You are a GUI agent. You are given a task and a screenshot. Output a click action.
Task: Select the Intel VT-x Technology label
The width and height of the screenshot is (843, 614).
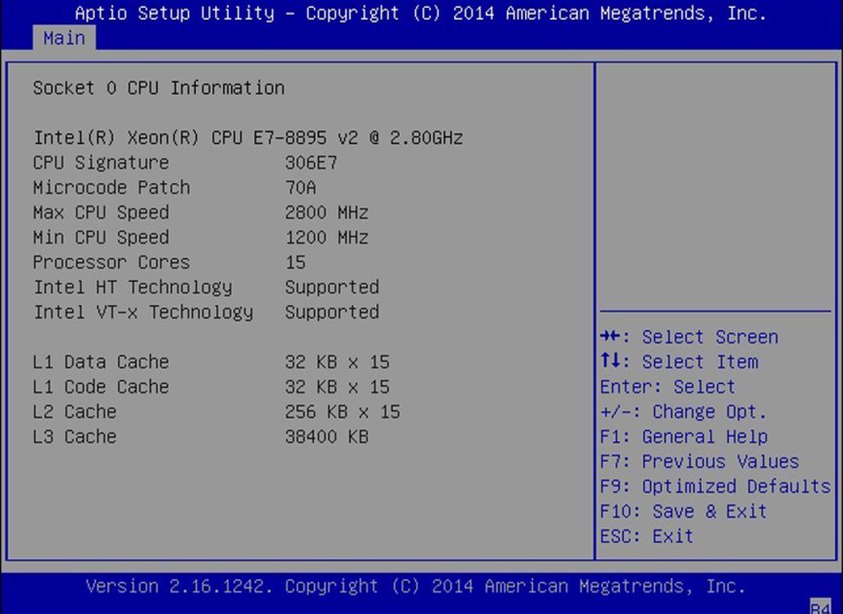click(143, 312)
